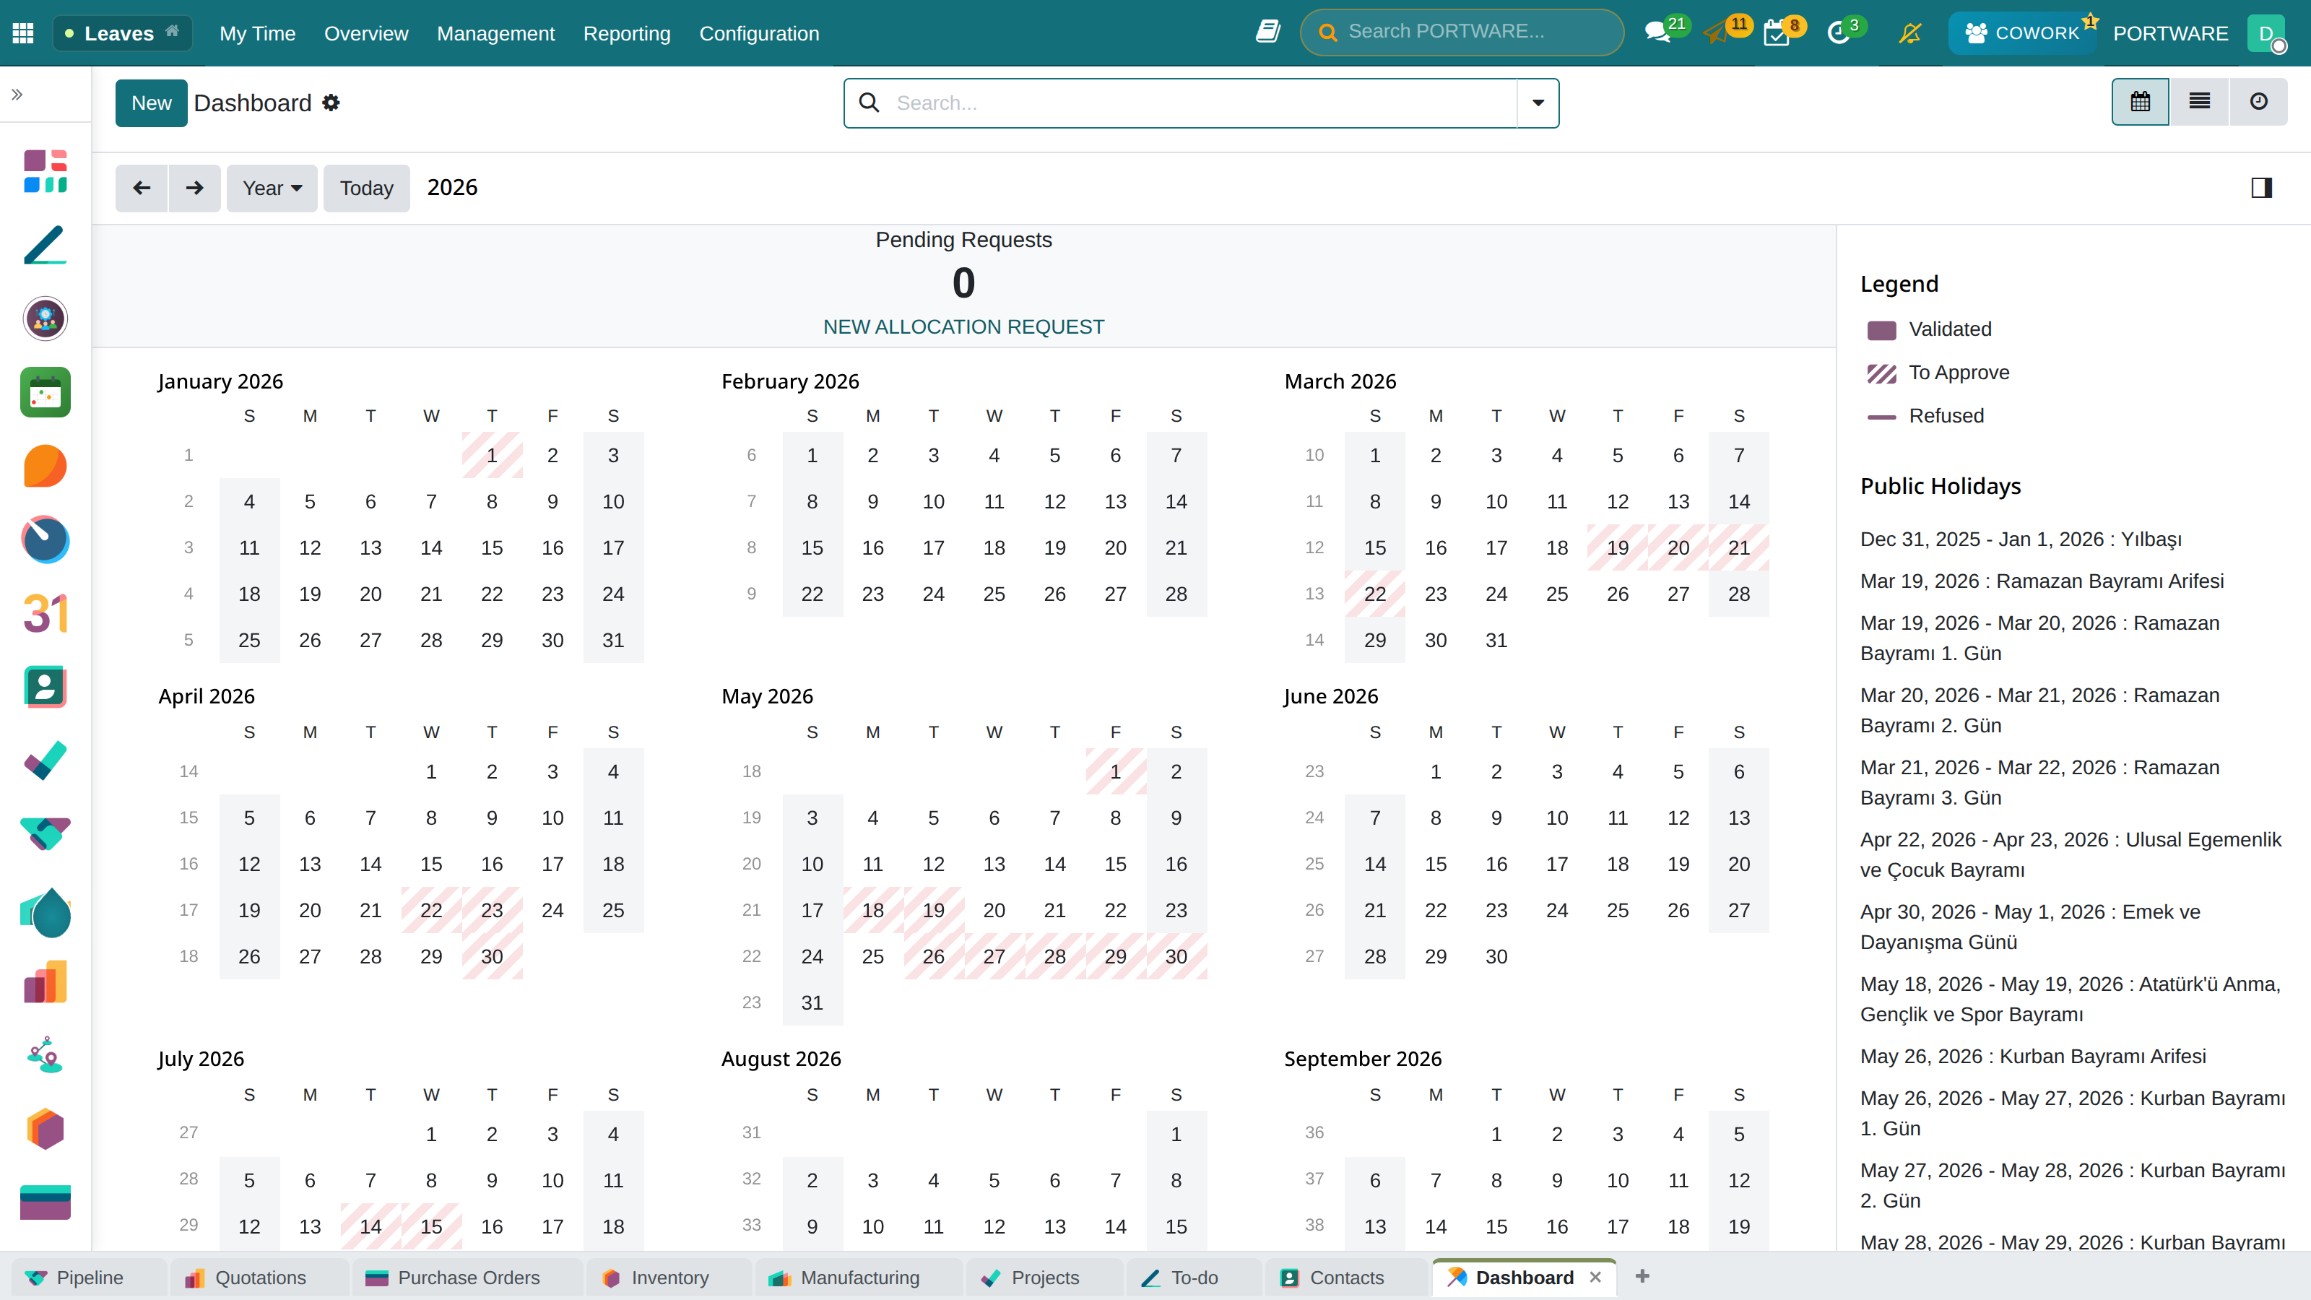
Task: Click the Validated legend swatch
Action: click(x=1881, y=329)
